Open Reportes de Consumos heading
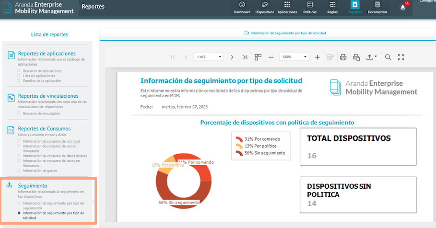This screenshot has width=436, height=228. pos(44,128)
